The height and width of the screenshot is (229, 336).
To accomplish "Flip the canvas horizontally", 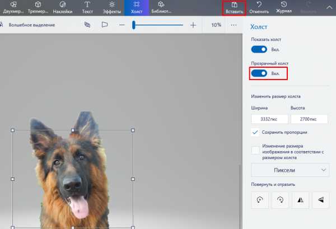I will [x=301, y=199].
